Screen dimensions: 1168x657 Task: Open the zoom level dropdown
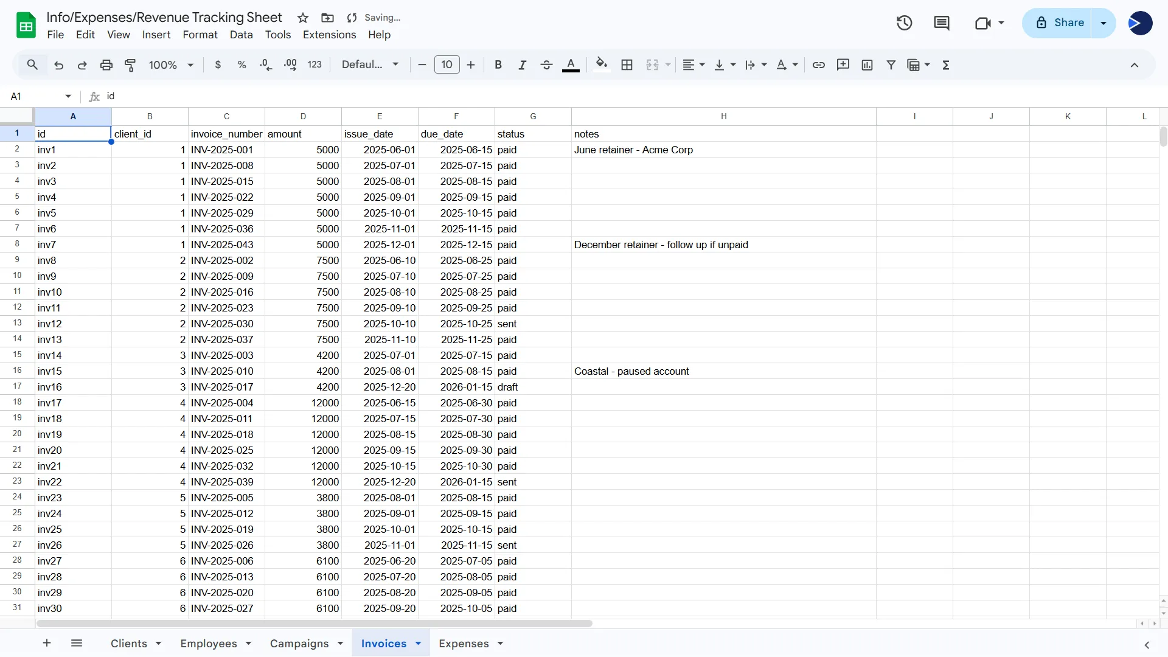(170, 64)
